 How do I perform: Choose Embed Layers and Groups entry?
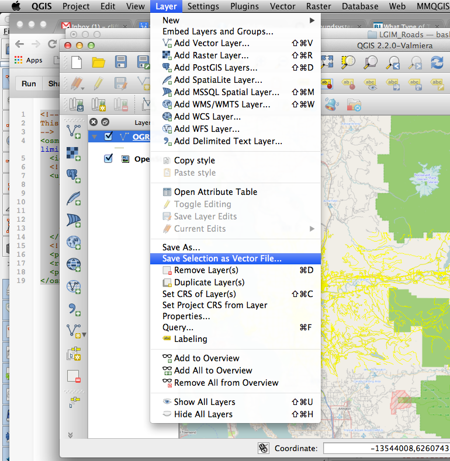tap(236, 32)
